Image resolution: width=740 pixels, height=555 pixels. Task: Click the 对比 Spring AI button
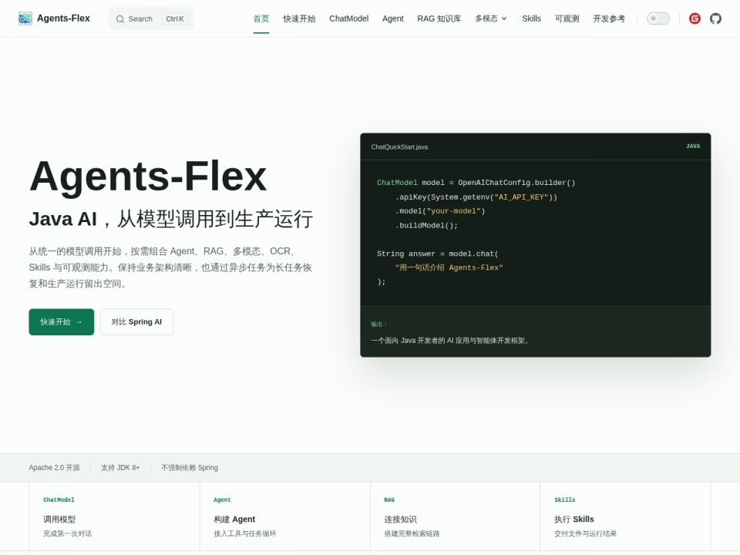136,322
